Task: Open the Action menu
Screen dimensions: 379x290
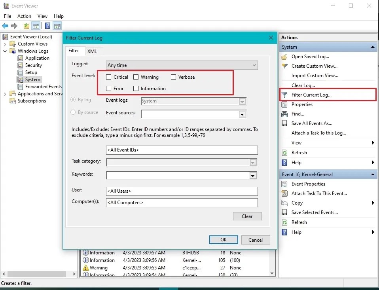Action: (24, 16)
